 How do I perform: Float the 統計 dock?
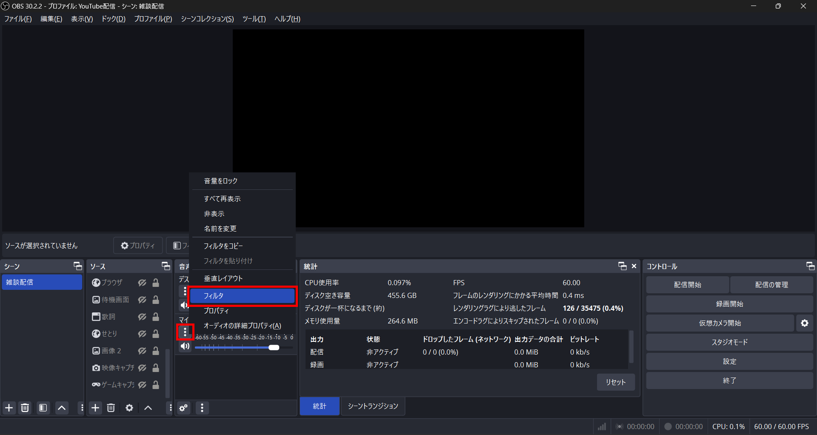[x=623, y=266]
